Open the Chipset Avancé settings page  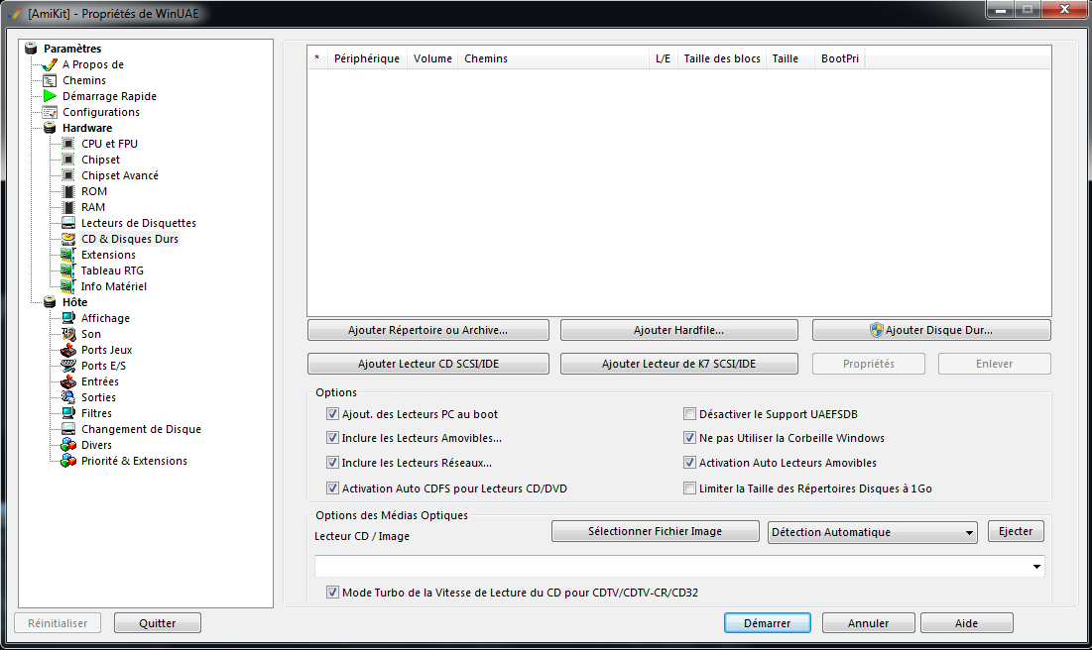pos(119,175)
